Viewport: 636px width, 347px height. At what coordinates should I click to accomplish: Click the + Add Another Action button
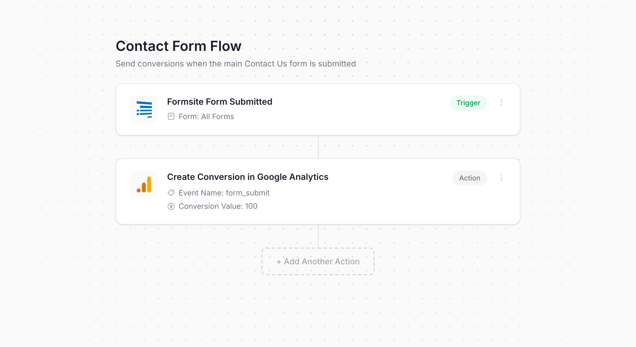coord(318,261)
